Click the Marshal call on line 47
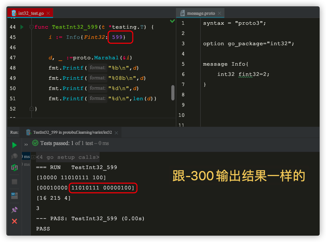The image size is (326, 242). [106, 58]
